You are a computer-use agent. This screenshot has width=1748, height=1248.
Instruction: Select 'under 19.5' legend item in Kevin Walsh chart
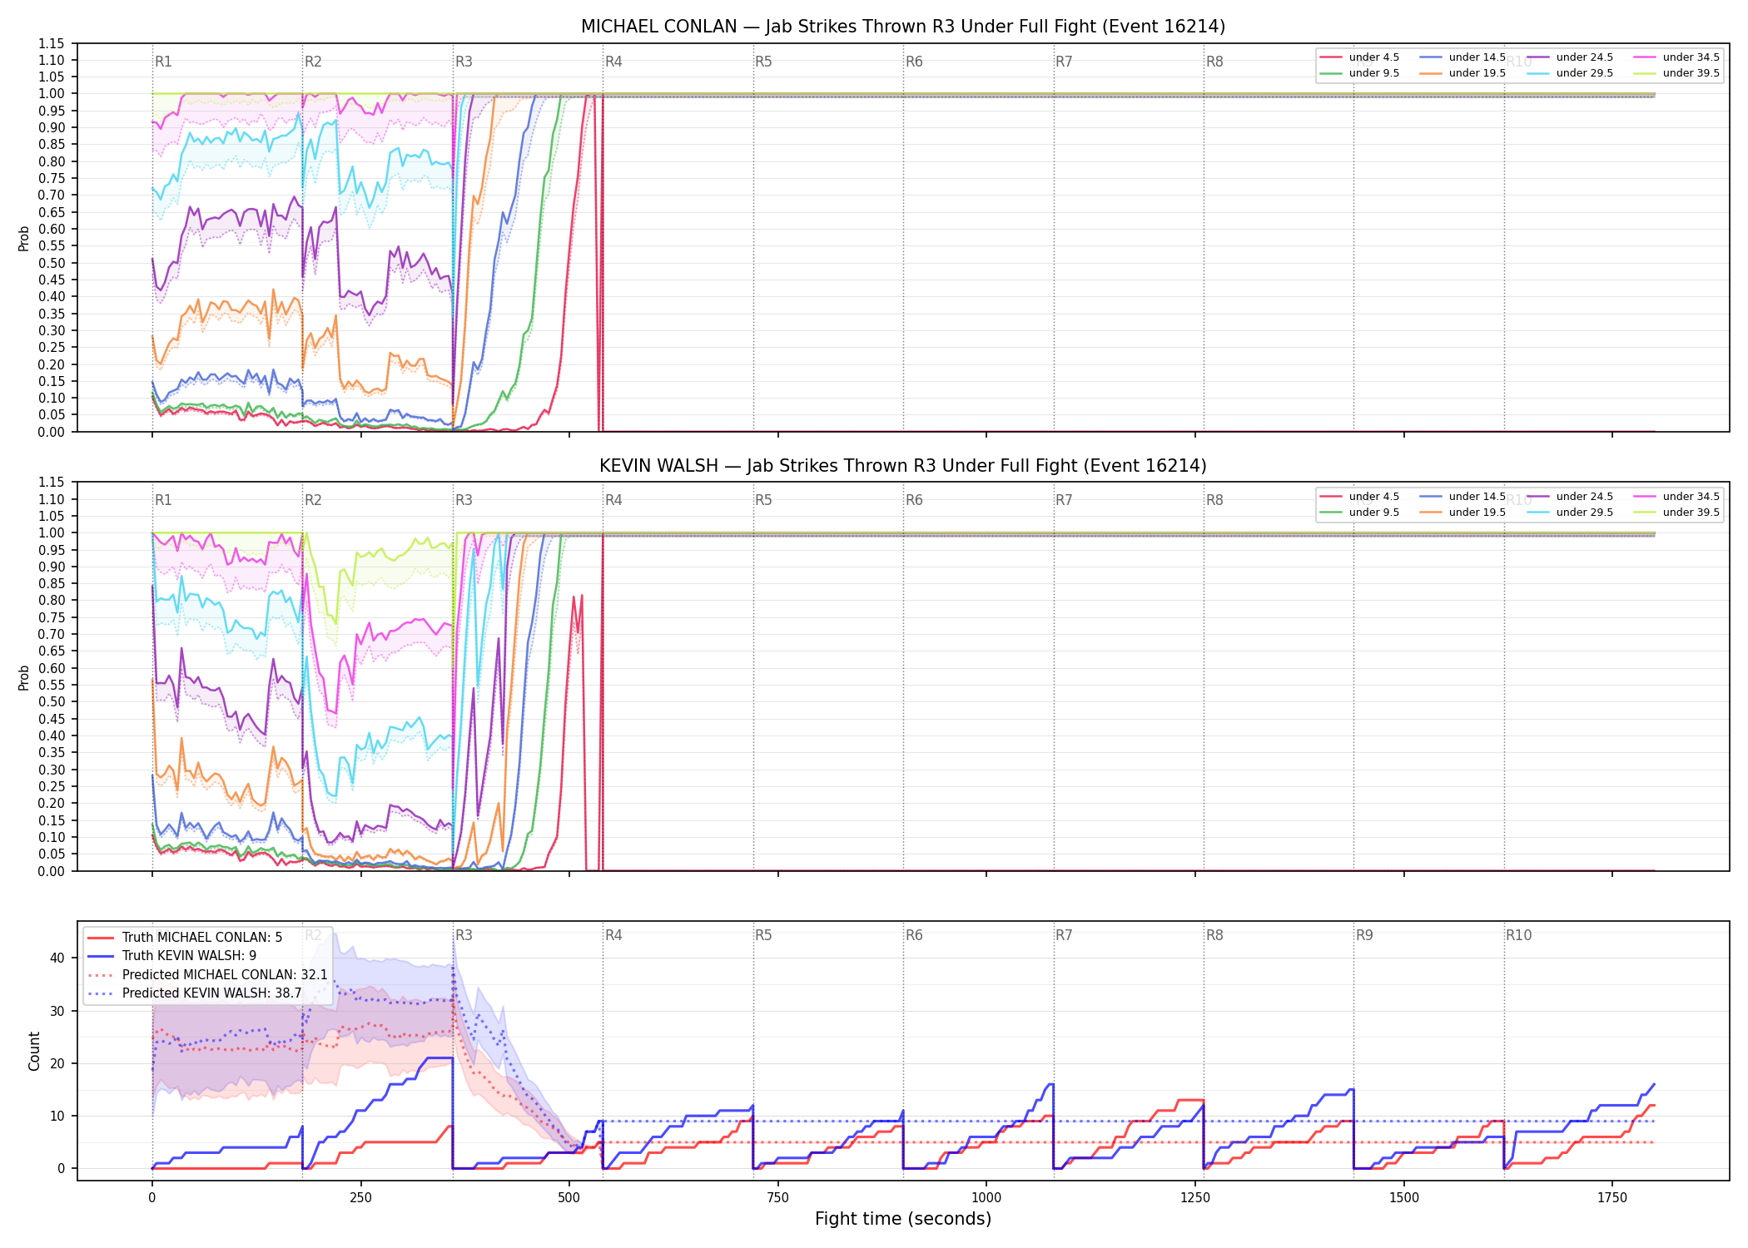pos(1463,513)
